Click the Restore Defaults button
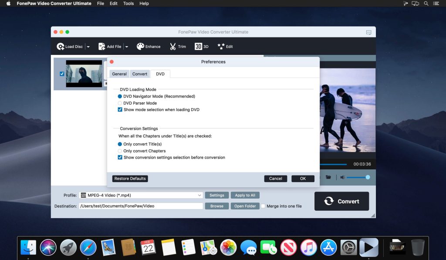 coord(130,179)
